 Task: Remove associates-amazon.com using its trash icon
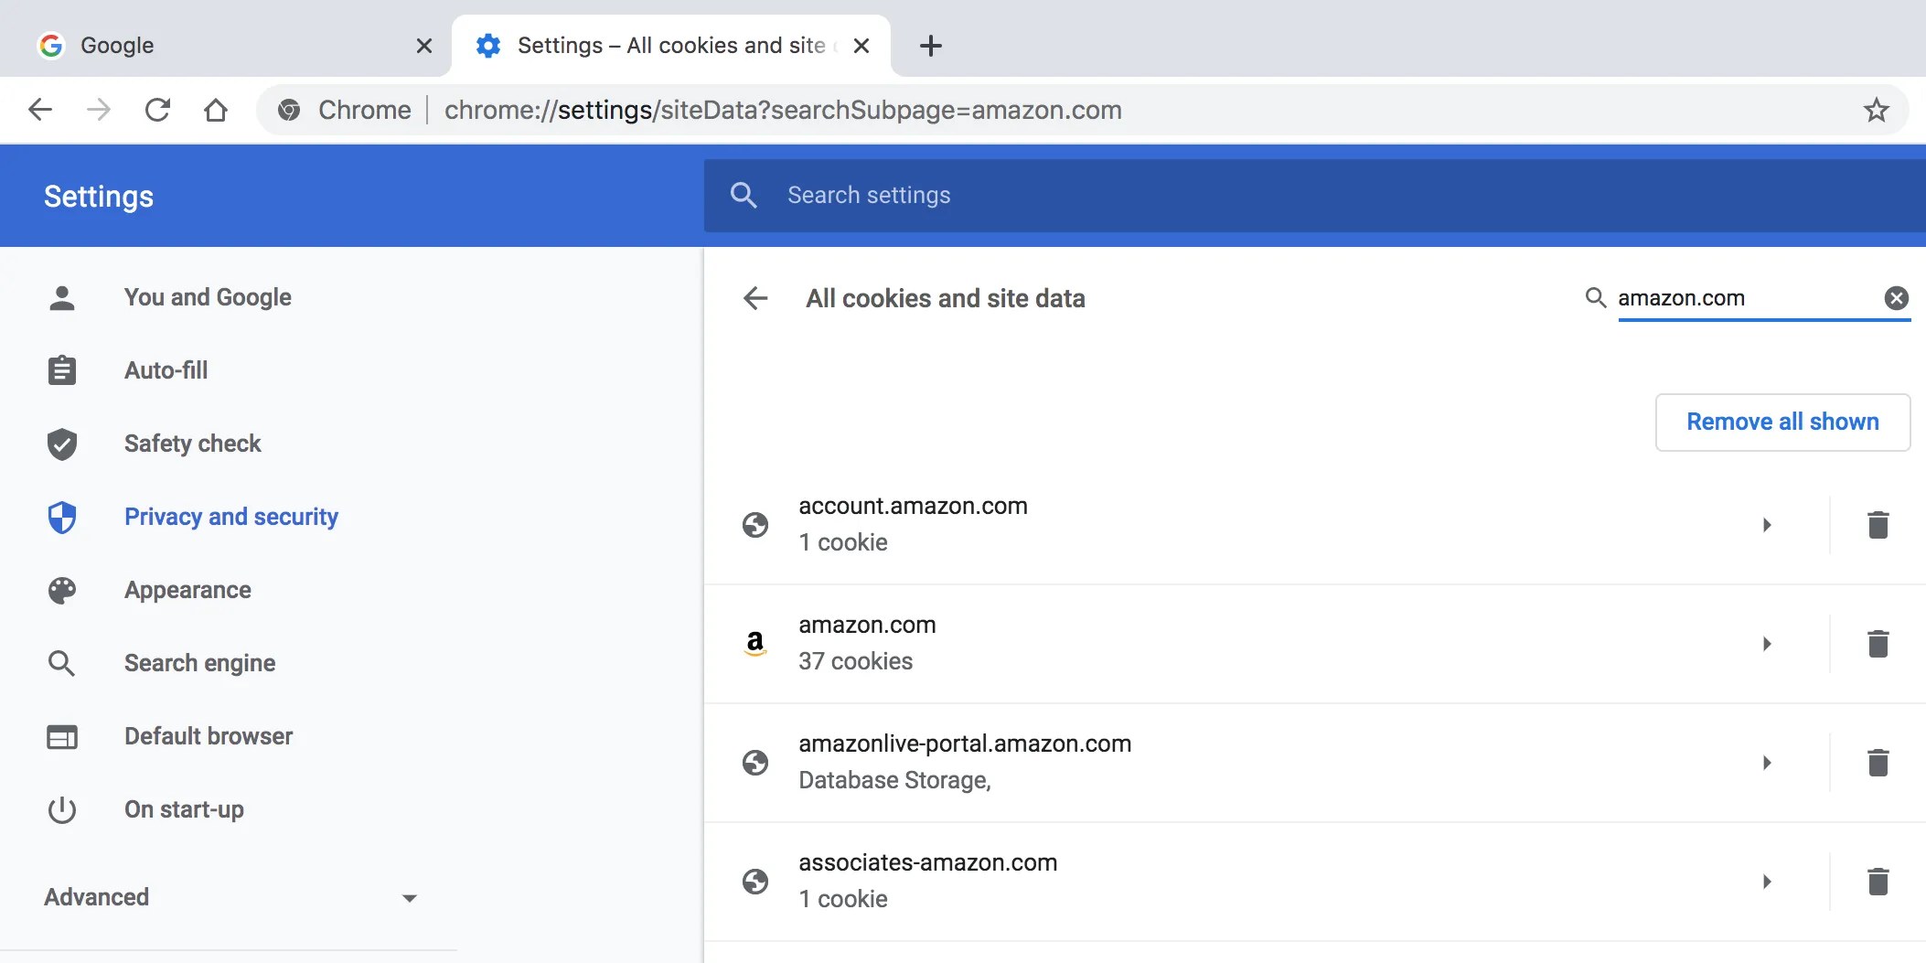(x=1878, y=881)
